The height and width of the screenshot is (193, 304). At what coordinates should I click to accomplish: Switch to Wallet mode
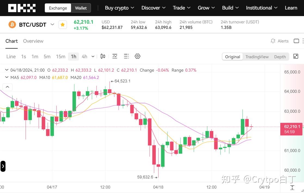(81, 8)
